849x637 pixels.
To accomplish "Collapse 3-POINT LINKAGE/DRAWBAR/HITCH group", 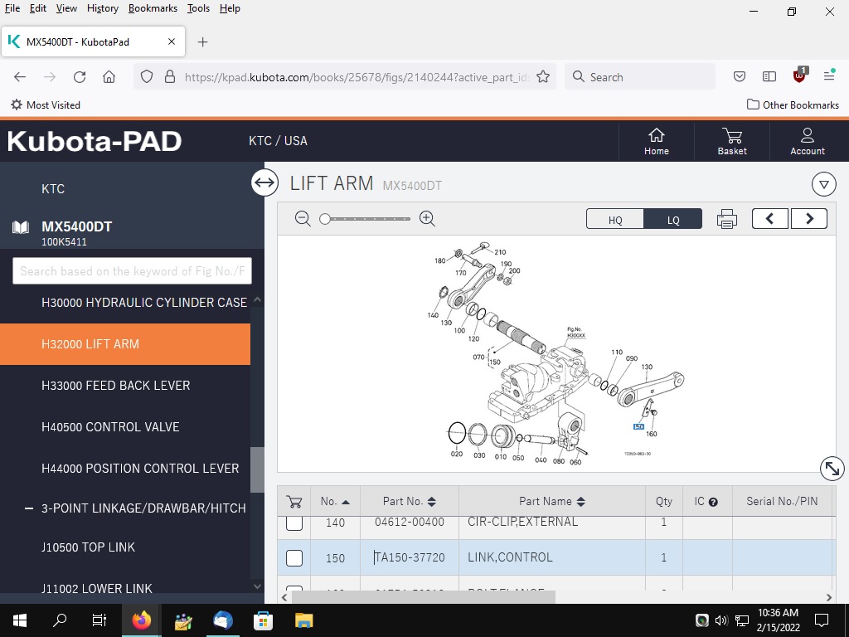I will coord(29,508).
